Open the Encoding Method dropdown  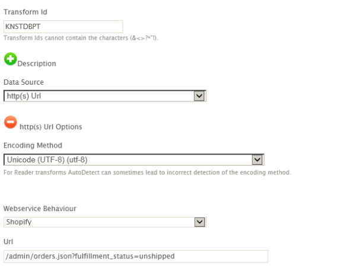[134, 159]
